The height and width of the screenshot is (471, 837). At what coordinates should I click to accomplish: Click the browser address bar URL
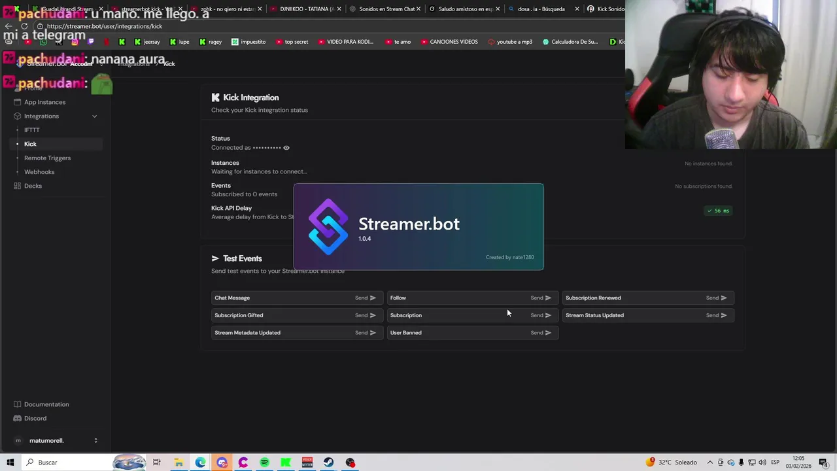[105, 26]
